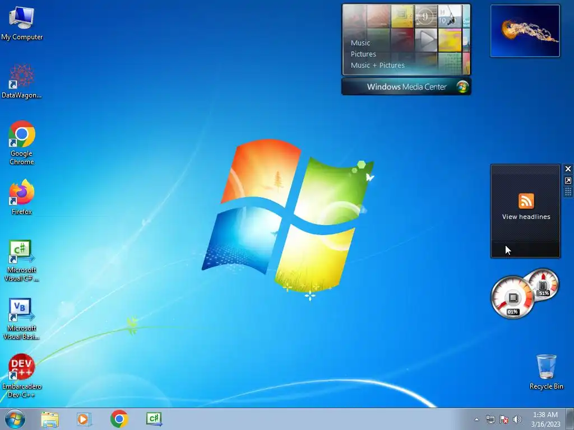Open the My Computer desktop icon
Screen dimensions: 574x430
point(22,22)
